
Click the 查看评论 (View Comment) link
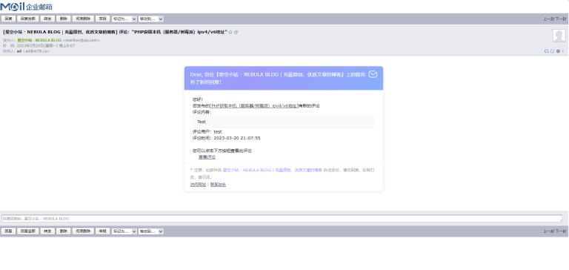pyautogui.click(x=207, y=157)
